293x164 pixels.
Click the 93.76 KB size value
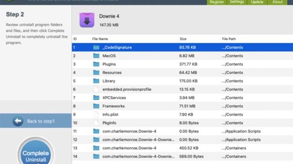pyautogui.click(x=187, y=47)
